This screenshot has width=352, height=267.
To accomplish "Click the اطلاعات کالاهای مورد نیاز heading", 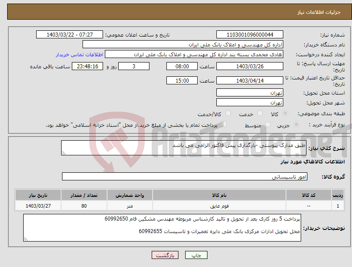I will (312, 162).
